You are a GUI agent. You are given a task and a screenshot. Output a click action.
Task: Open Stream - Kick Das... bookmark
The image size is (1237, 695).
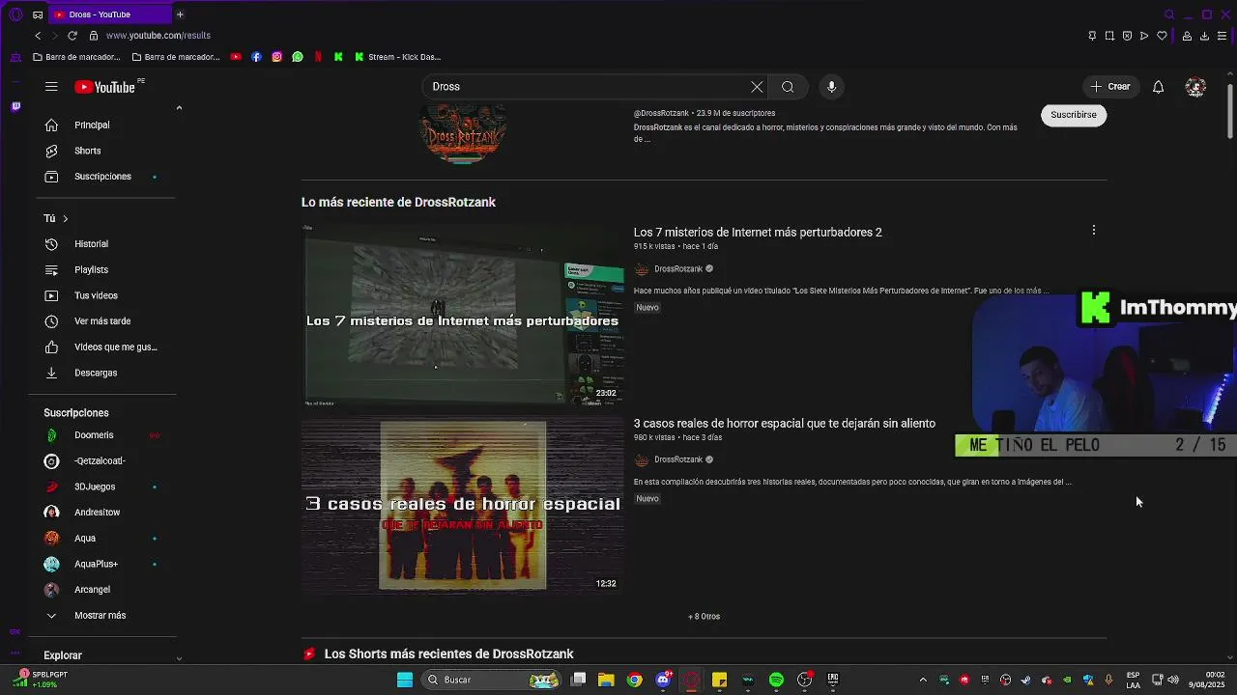(397, 57)
